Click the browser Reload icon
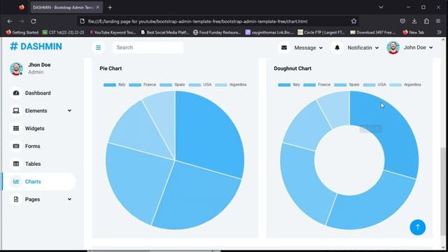The width and height of the screenshot is (448, 252). coord(34,21)
